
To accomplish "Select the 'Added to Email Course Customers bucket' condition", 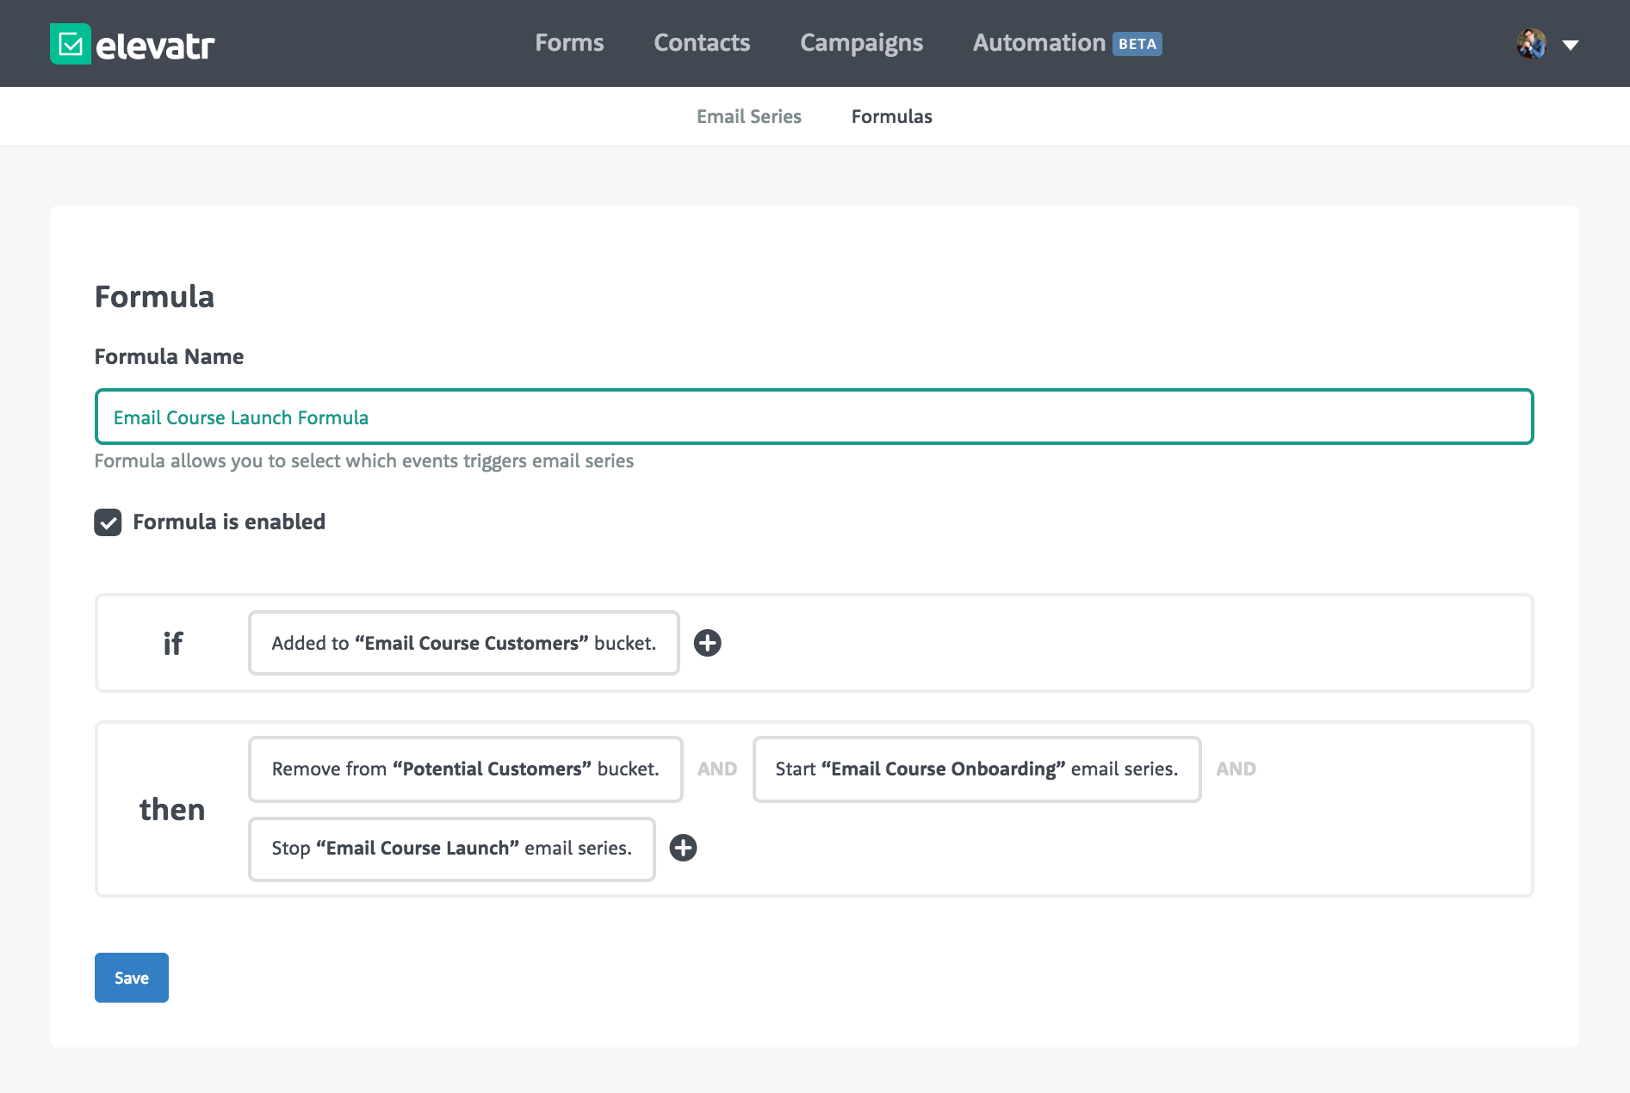I will tap(463, 643).
